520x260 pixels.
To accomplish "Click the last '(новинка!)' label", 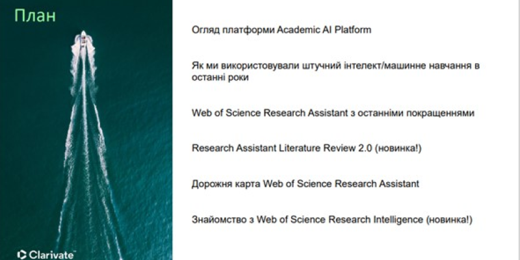I will click(x=449, y=220).
